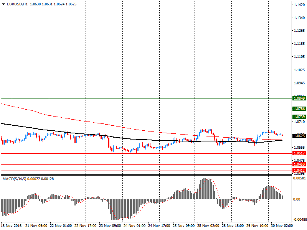This screenshot has height=230, width=307.
Task: Click the 21 Nov 09:00 time label
Action: [36, 225]
